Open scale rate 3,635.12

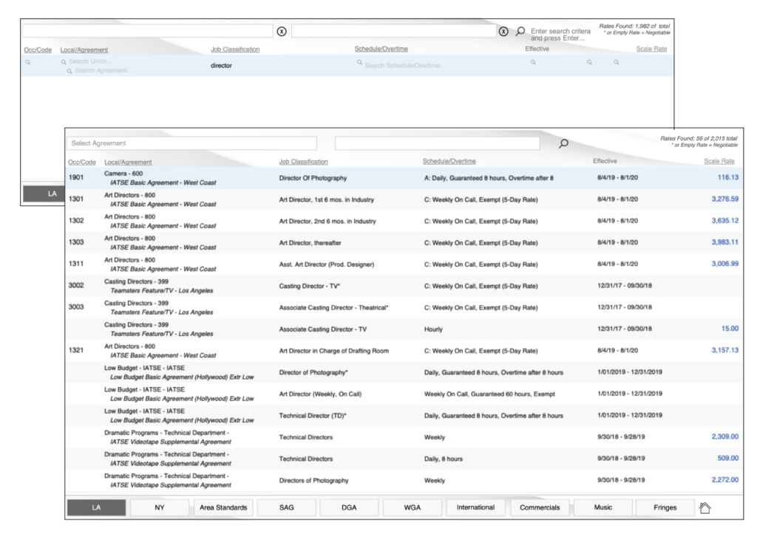pos(724,220)
